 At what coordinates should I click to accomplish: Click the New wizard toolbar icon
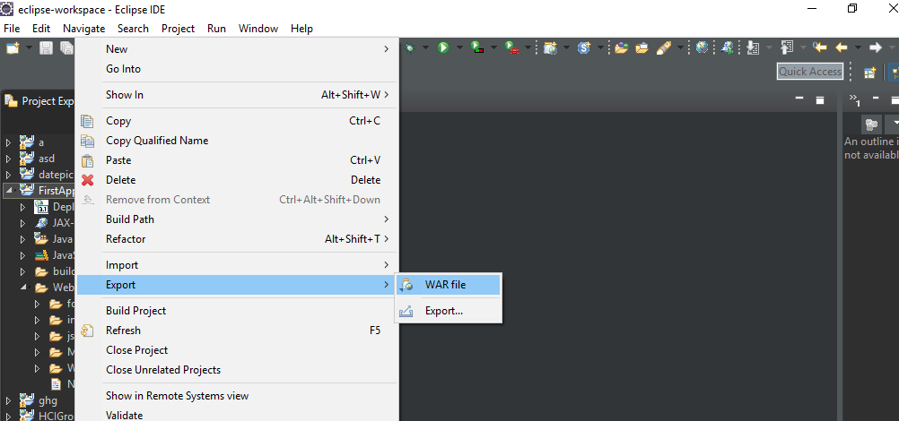point(13,48)
